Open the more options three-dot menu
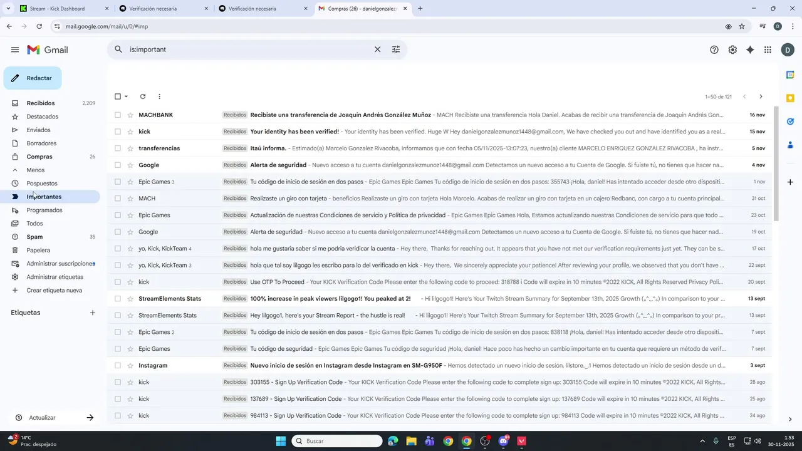The height and width of the screenshot is (451, 802). pyautogui.click(x=159, y=96)
